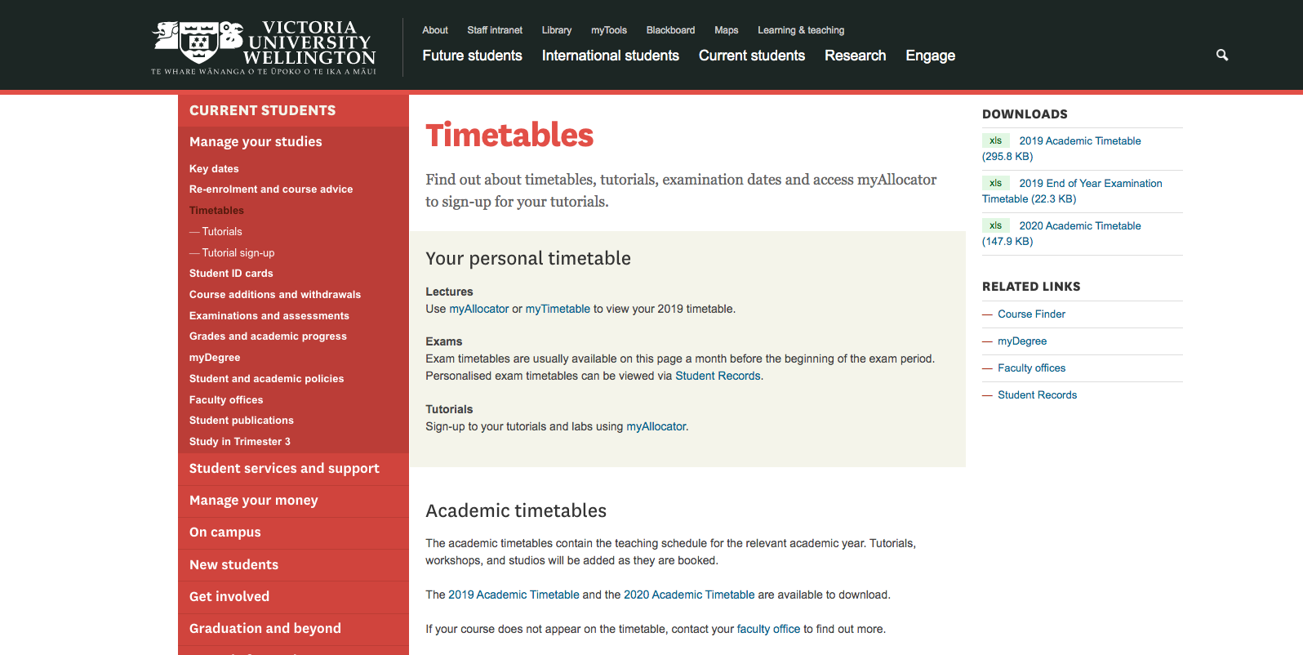Open Student publications in sidebar
Viewport: 1303px width, 655px height.
[242, 420]
